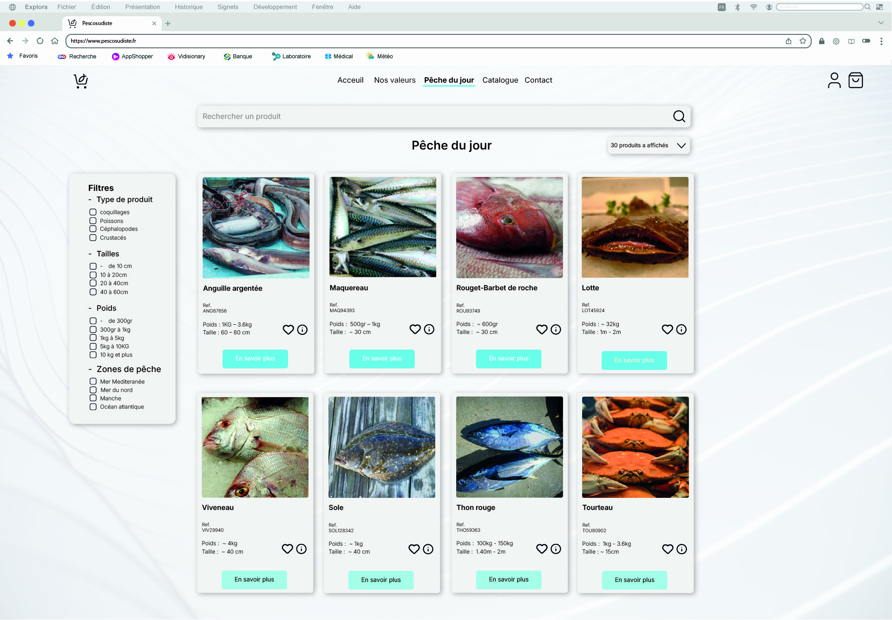This screenshot has width=892, height=620.
Task: Click the search magnifier in product search bar
Action: (679, 116)
